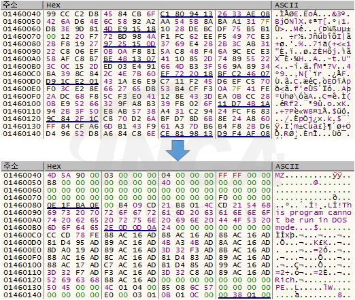
Task: Select underlined bytes D9 F4 AF 08
Action: point(243,134)
